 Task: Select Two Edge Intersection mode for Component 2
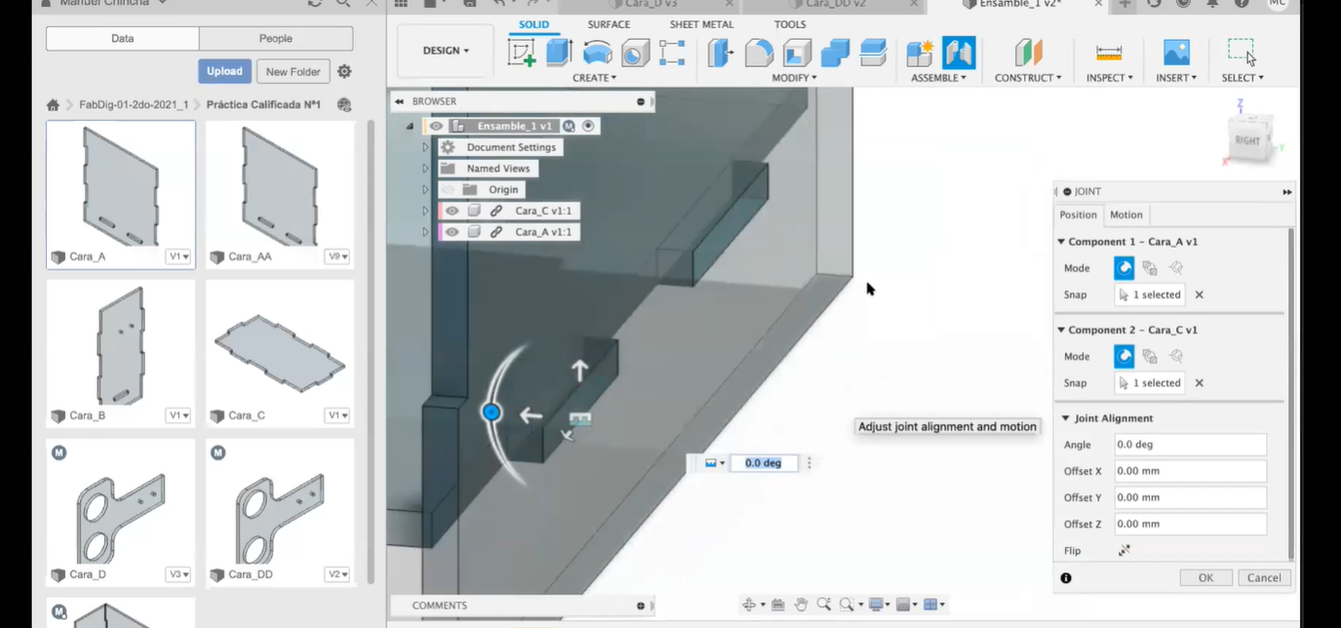point(1176,356)
